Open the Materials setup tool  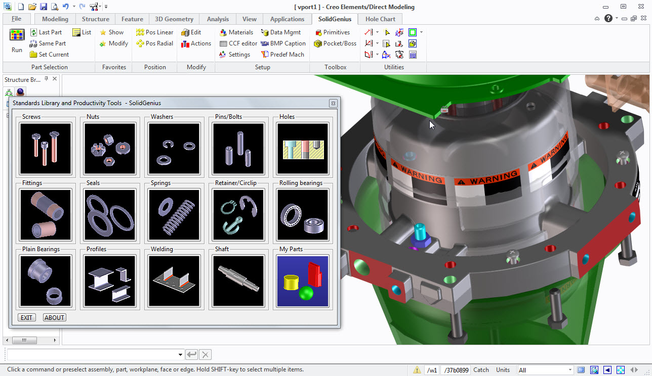click(236, 32)
